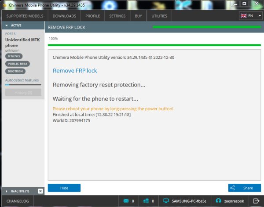Viewport: 264px width, 207px height.
Task: Click the Remove FRP lock heading link
Action: coord(75,71)
